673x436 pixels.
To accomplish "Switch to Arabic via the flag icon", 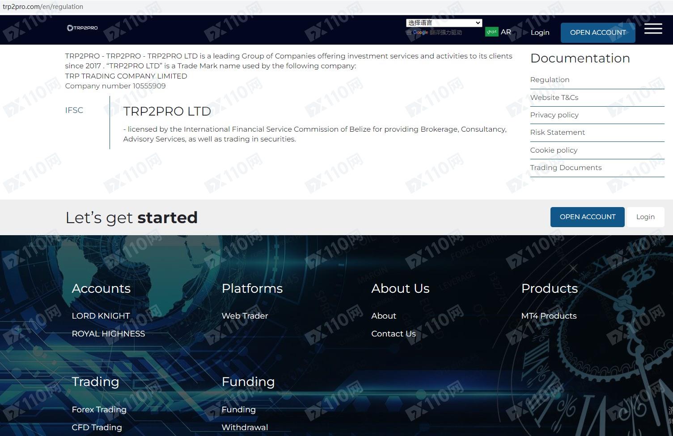I will 491,32.
